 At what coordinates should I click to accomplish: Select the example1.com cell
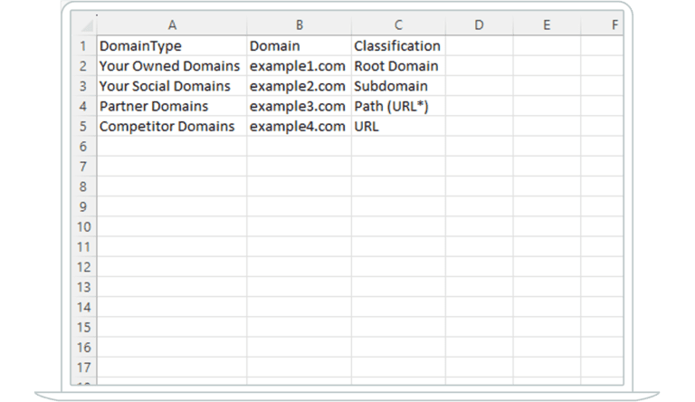[x=300, y=66]
